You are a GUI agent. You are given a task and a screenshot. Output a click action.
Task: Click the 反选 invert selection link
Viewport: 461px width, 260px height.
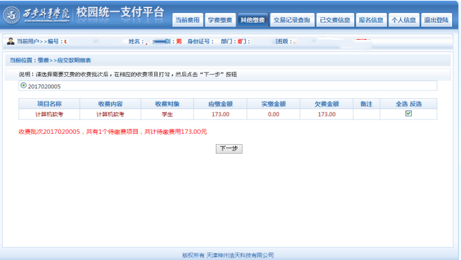coord(416,104)
